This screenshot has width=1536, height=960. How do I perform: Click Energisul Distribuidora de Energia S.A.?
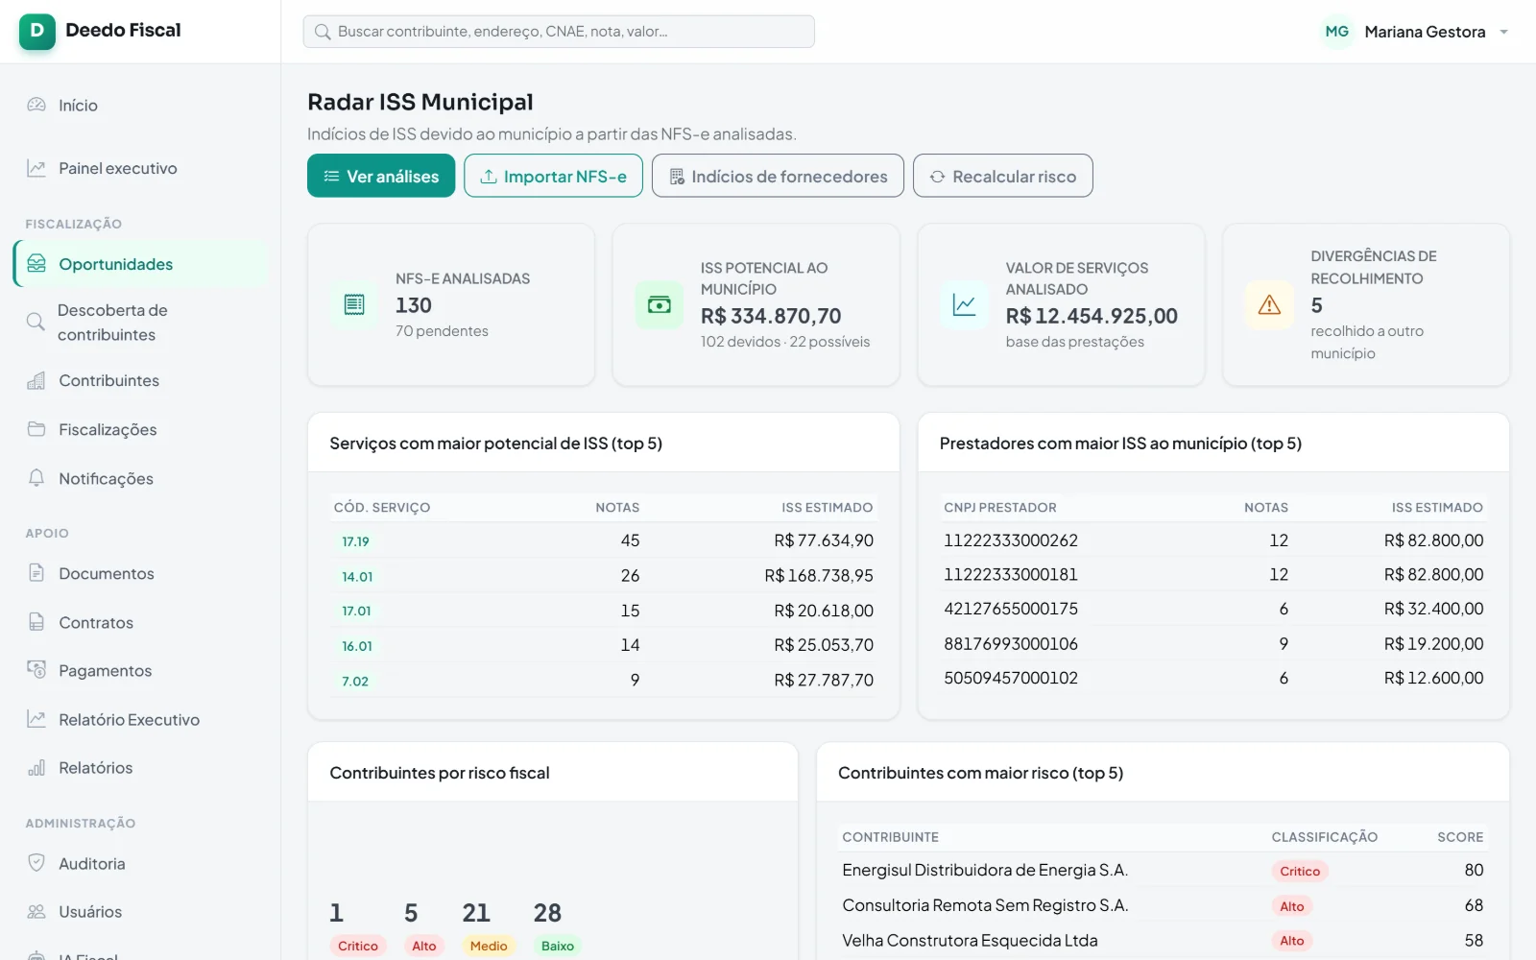coord(985,870)
